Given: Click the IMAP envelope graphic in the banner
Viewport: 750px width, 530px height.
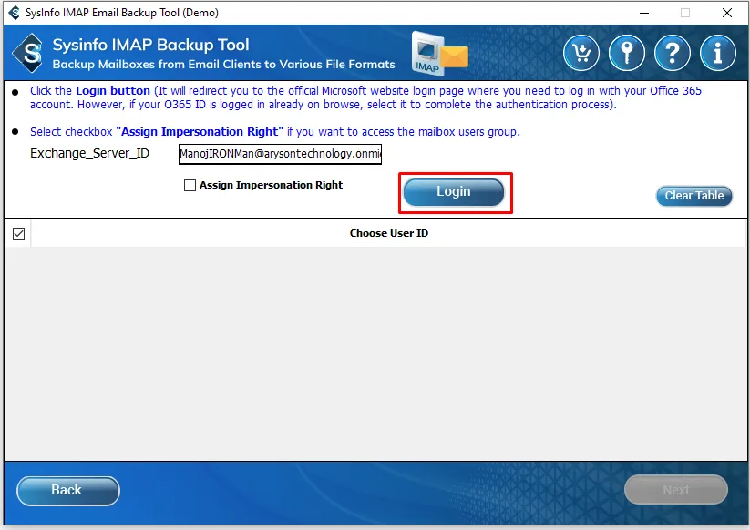Looking at the screenshot, I should pos(439,53).
